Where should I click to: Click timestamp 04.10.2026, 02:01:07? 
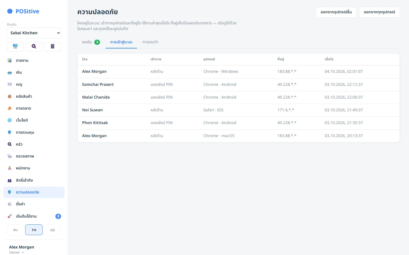tap(344, 72)
